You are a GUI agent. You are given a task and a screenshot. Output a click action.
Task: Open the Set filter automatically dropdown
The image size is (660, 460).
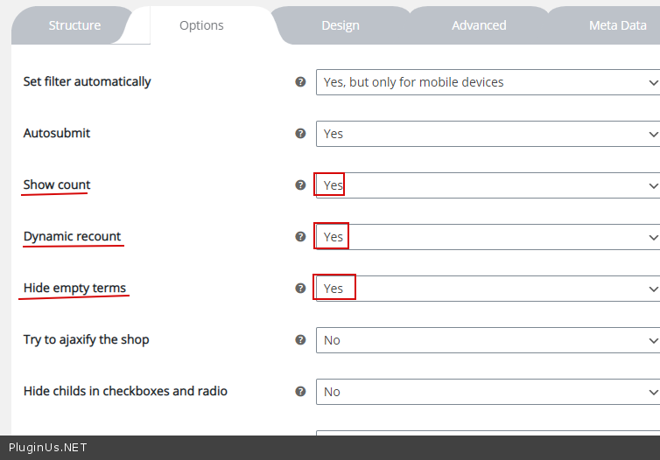488,82
